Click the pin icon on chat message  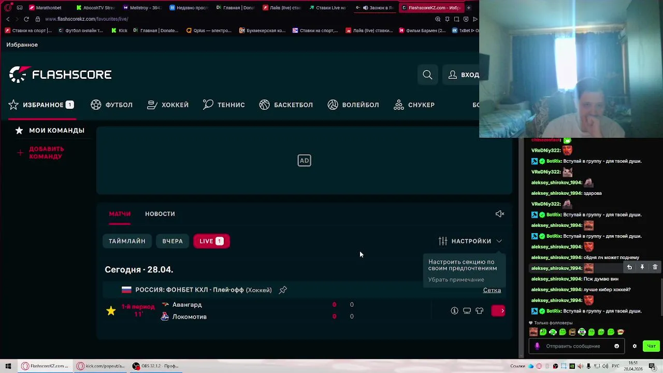(x=642, y=267)
